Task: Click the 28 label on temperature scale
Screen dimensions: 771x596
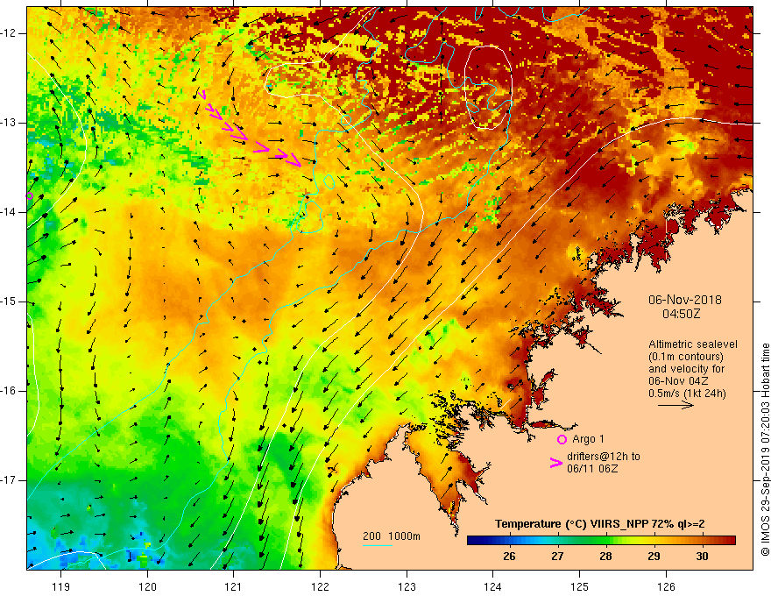Action: [605, 557]
